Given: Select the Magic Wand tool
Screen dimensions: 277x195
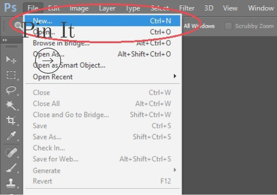Looking at the screenshot, I should point(11,105).
